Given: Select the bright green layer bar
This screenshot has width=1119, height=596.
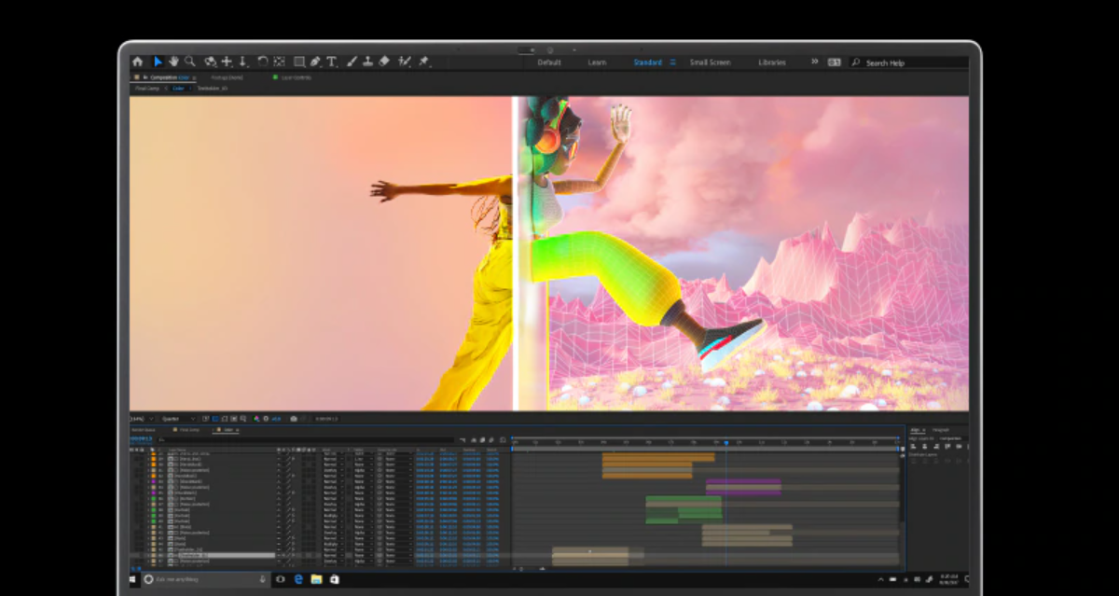Looking at the screenshot, I should 684,501.
